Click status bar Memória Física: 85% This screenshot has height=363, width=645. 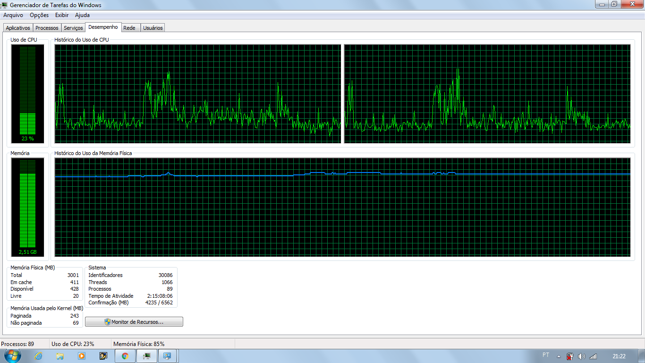(139, 344)
